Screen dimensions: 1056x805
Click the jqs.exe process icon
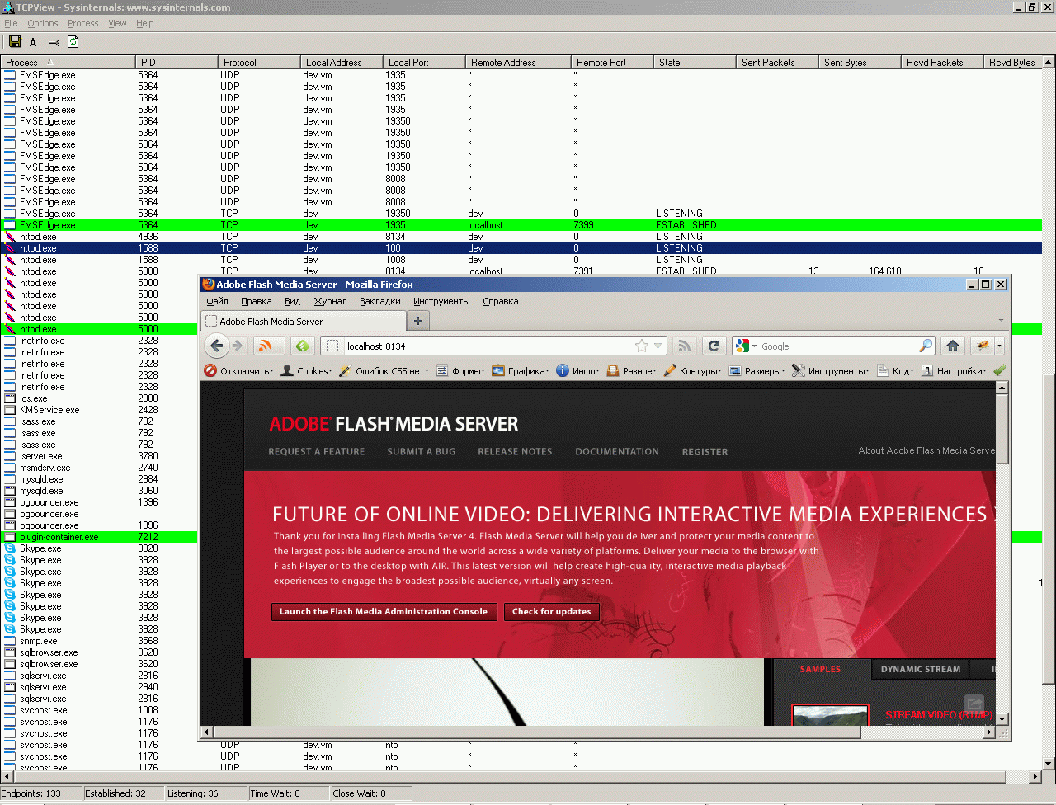[x=10, y=398]
